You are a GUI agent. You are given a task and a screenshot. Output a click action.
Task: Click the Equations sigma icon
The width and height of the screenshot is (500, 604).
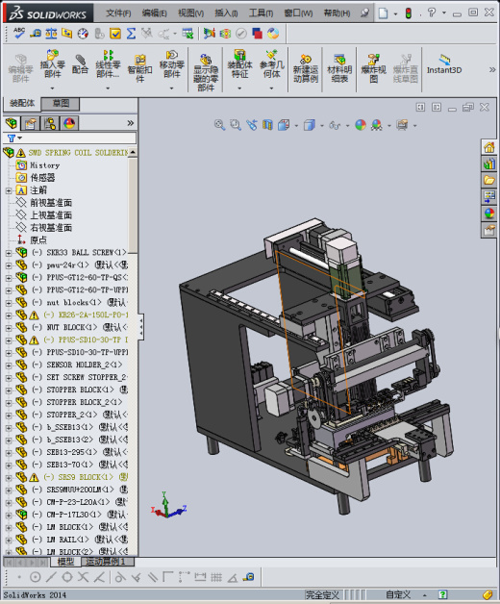point(131,34)
